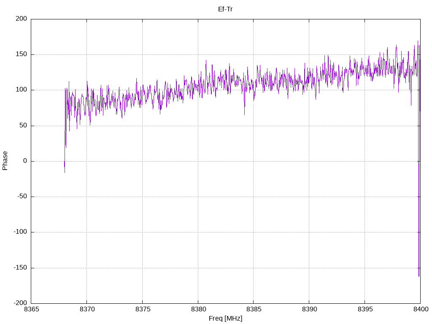Click the plot title Ef-Tr
This screenshot has height=324, width=432.
coord(225,9)
